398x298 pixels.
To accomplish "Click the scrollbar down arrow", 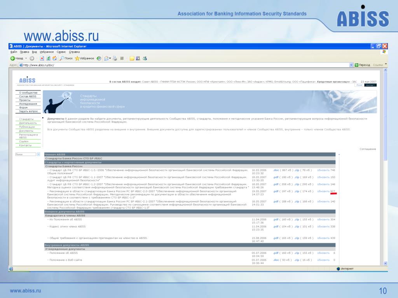I will (x=385, y=263).
